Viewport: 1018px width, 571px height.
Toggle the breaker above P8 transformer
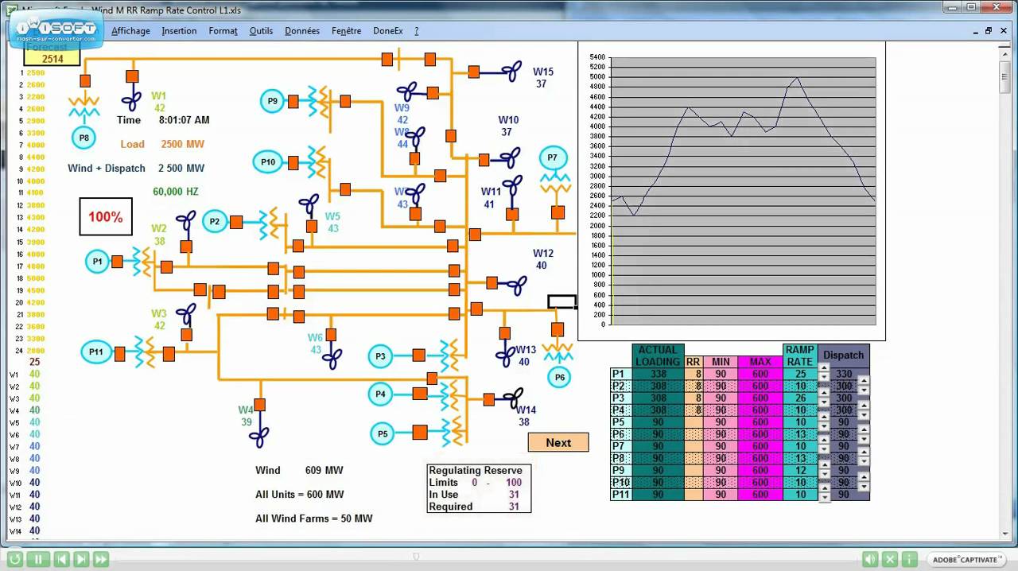84,80
